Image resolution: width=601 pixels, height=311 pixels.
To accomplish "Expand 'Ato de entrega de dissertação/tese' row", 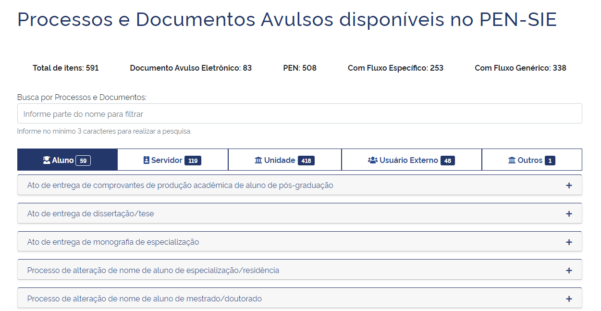I will point(91,214).
